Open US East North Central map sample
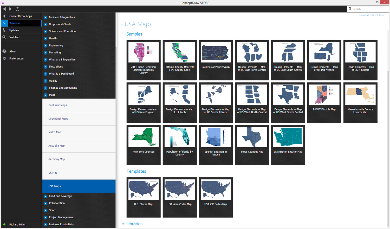The height and width of the screenshot is (229, 390). pyautogui.click(x=252, y=60)
